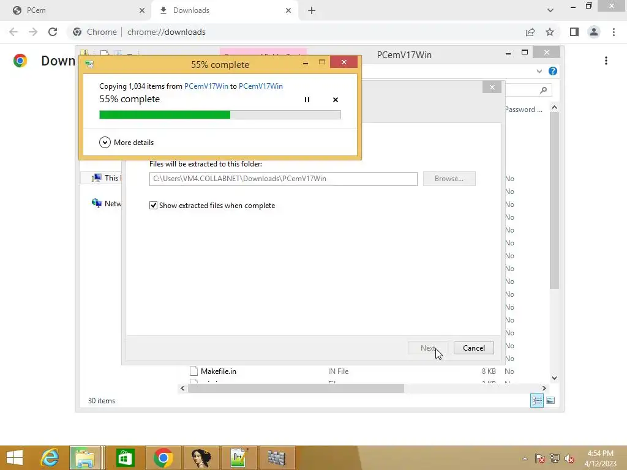Open Chrome main three-dot menu
The image size is (627, 470).
click(x=614, y=32)
